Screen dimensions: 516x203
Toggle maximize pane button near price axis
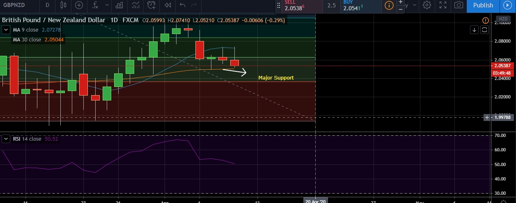[484, 30]
